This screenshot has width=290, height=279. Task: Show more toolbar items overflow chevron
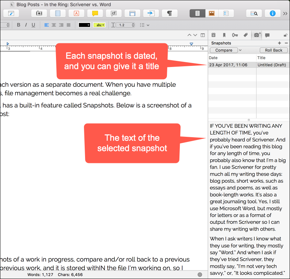coord(285,14)
